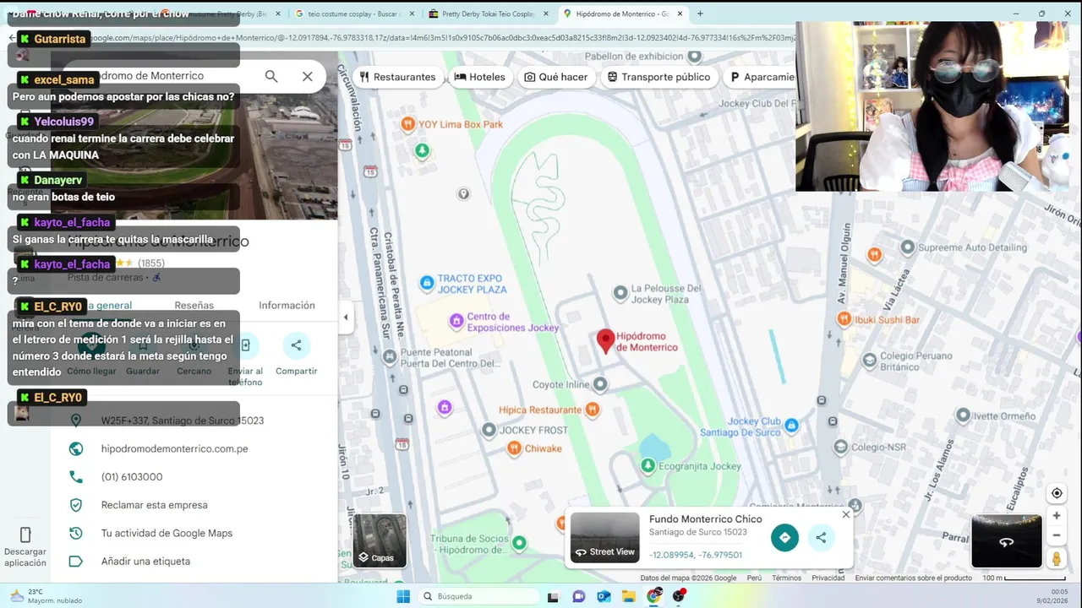Click Enviar al teléfono icon

click(245, 345)
